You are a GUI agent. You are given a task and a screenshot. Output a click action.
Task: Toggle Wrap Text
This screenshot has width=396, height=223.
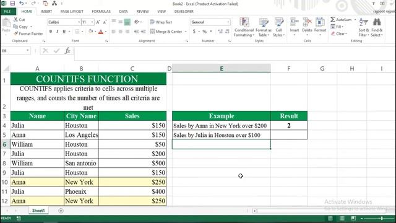161,22
